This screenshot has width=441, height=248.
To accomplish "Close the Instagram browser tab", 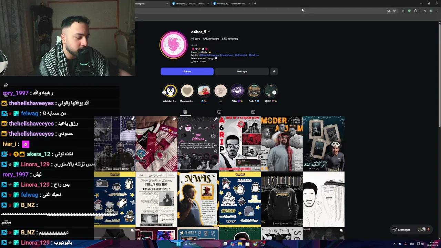I will point(167,3).
